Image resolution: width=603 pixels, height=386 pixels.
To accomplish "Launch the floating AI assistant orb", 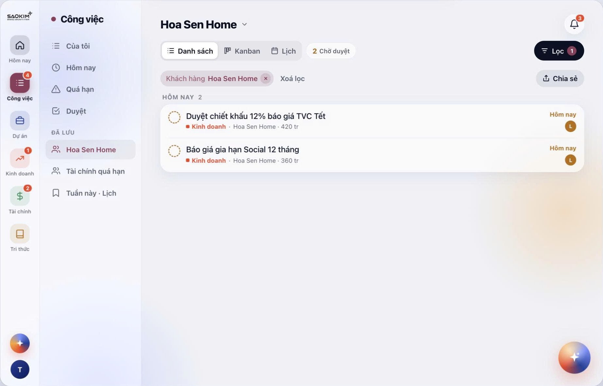I will 574,358.
